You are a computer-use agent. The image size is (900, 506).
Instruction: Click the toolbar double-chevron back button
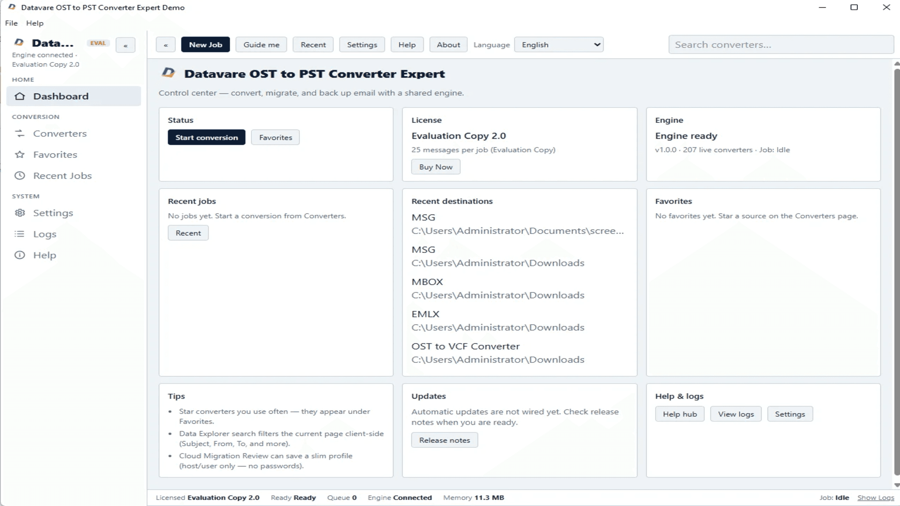tap(165, 45)
